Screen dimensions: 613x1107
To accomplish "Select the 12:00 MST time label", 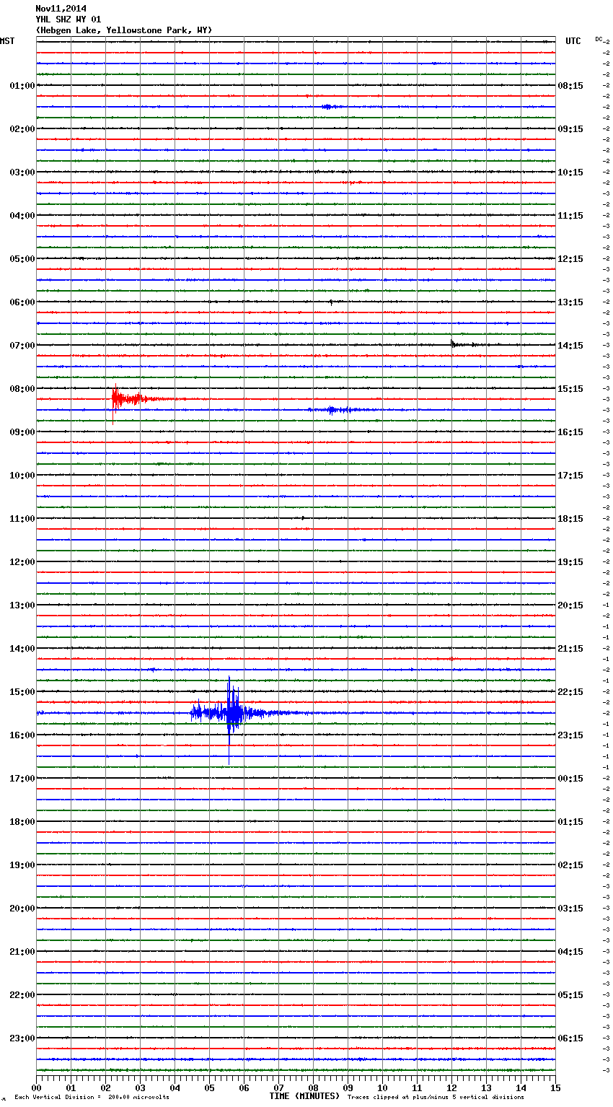I will 22,562.
